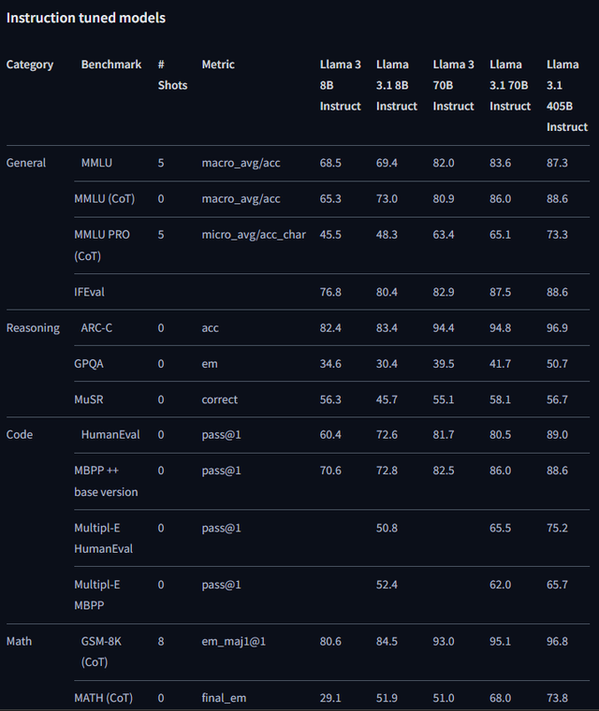Click the 'General' category cell

26,163
